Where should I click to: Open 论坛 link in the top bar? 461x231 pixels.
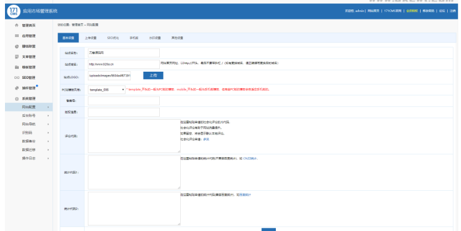tap(442, 11)
